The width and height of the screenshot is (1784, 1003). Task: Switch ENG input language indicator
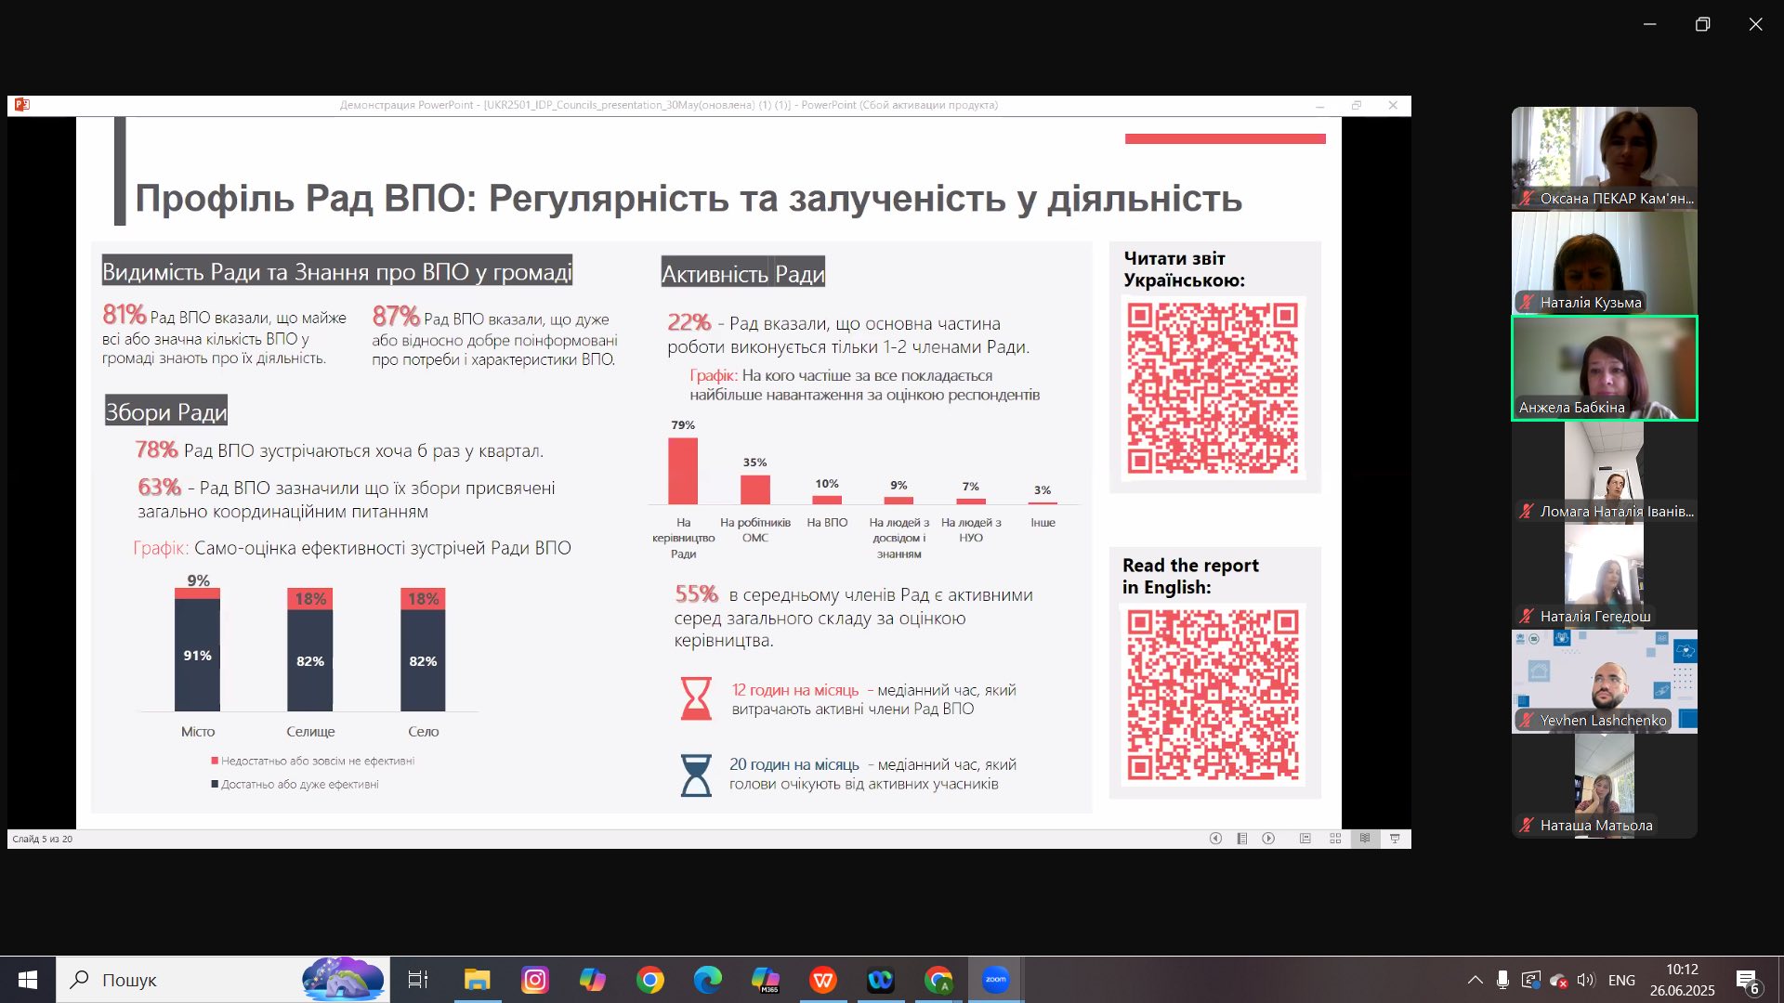[x=1621, y=980]
